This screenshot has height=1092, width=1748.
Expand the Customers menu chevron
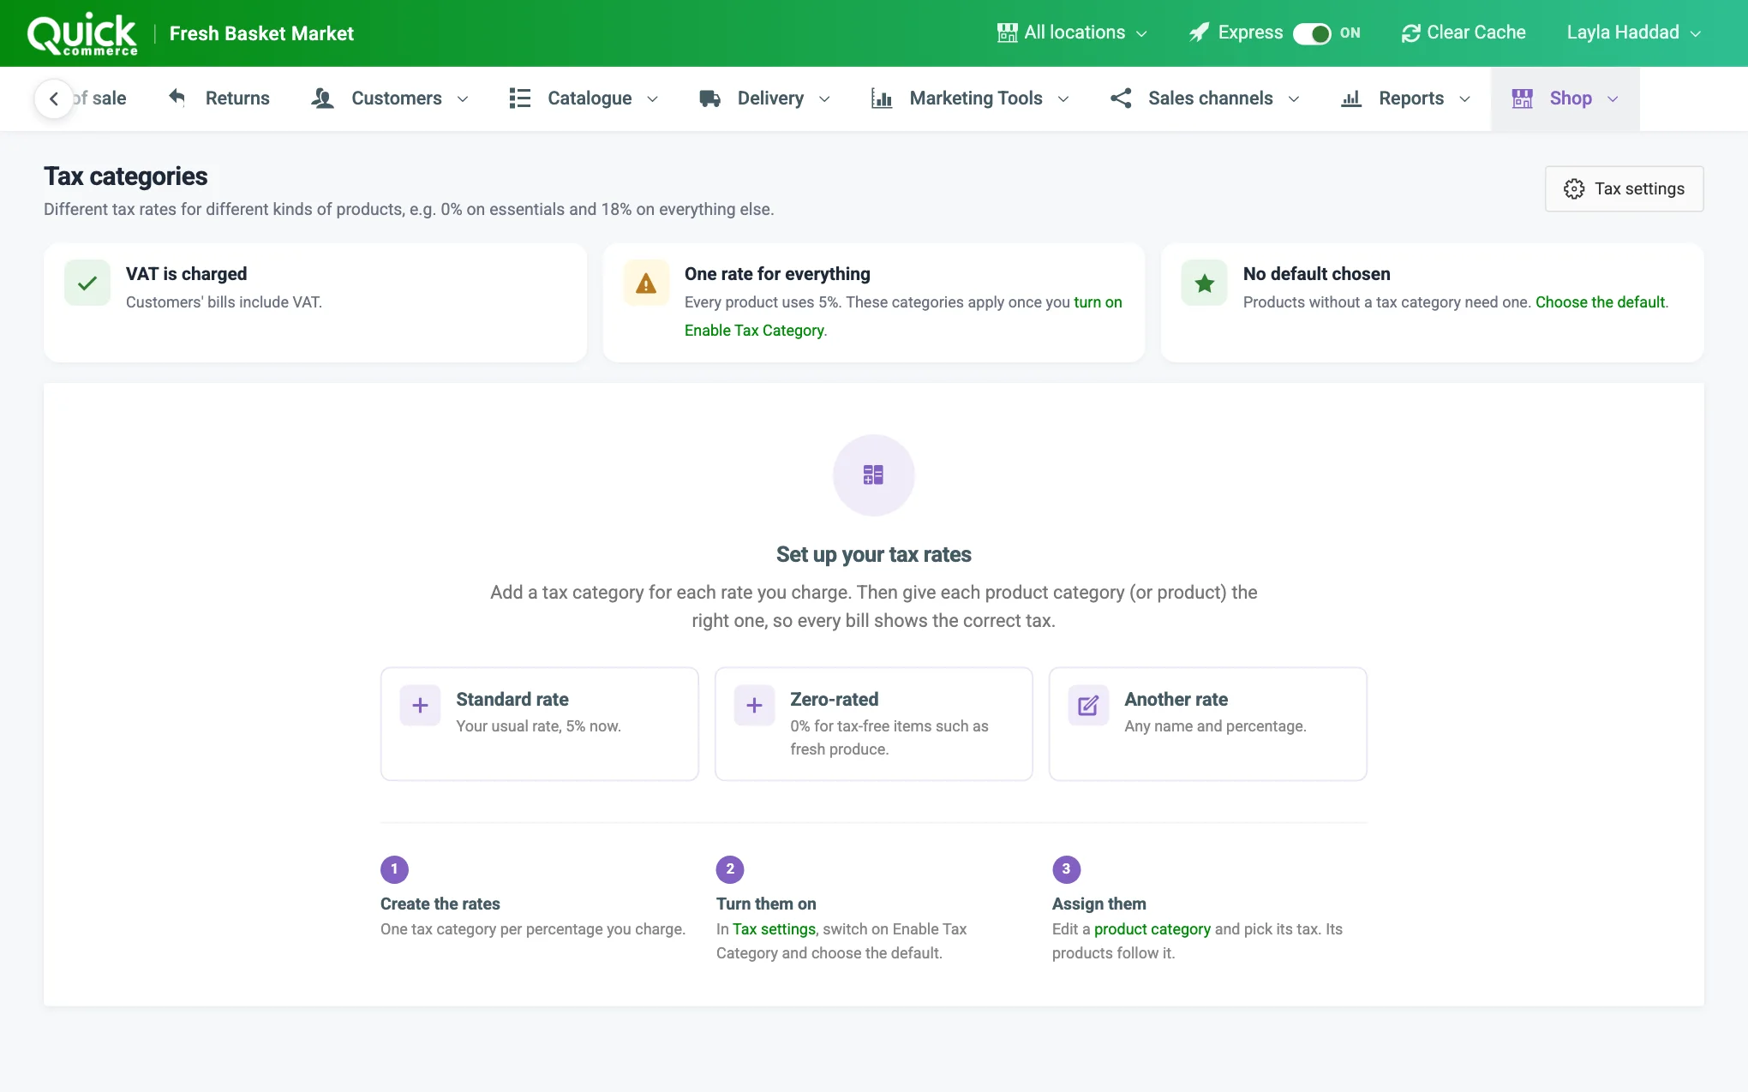pyautogui.click(x=463, y=98)
